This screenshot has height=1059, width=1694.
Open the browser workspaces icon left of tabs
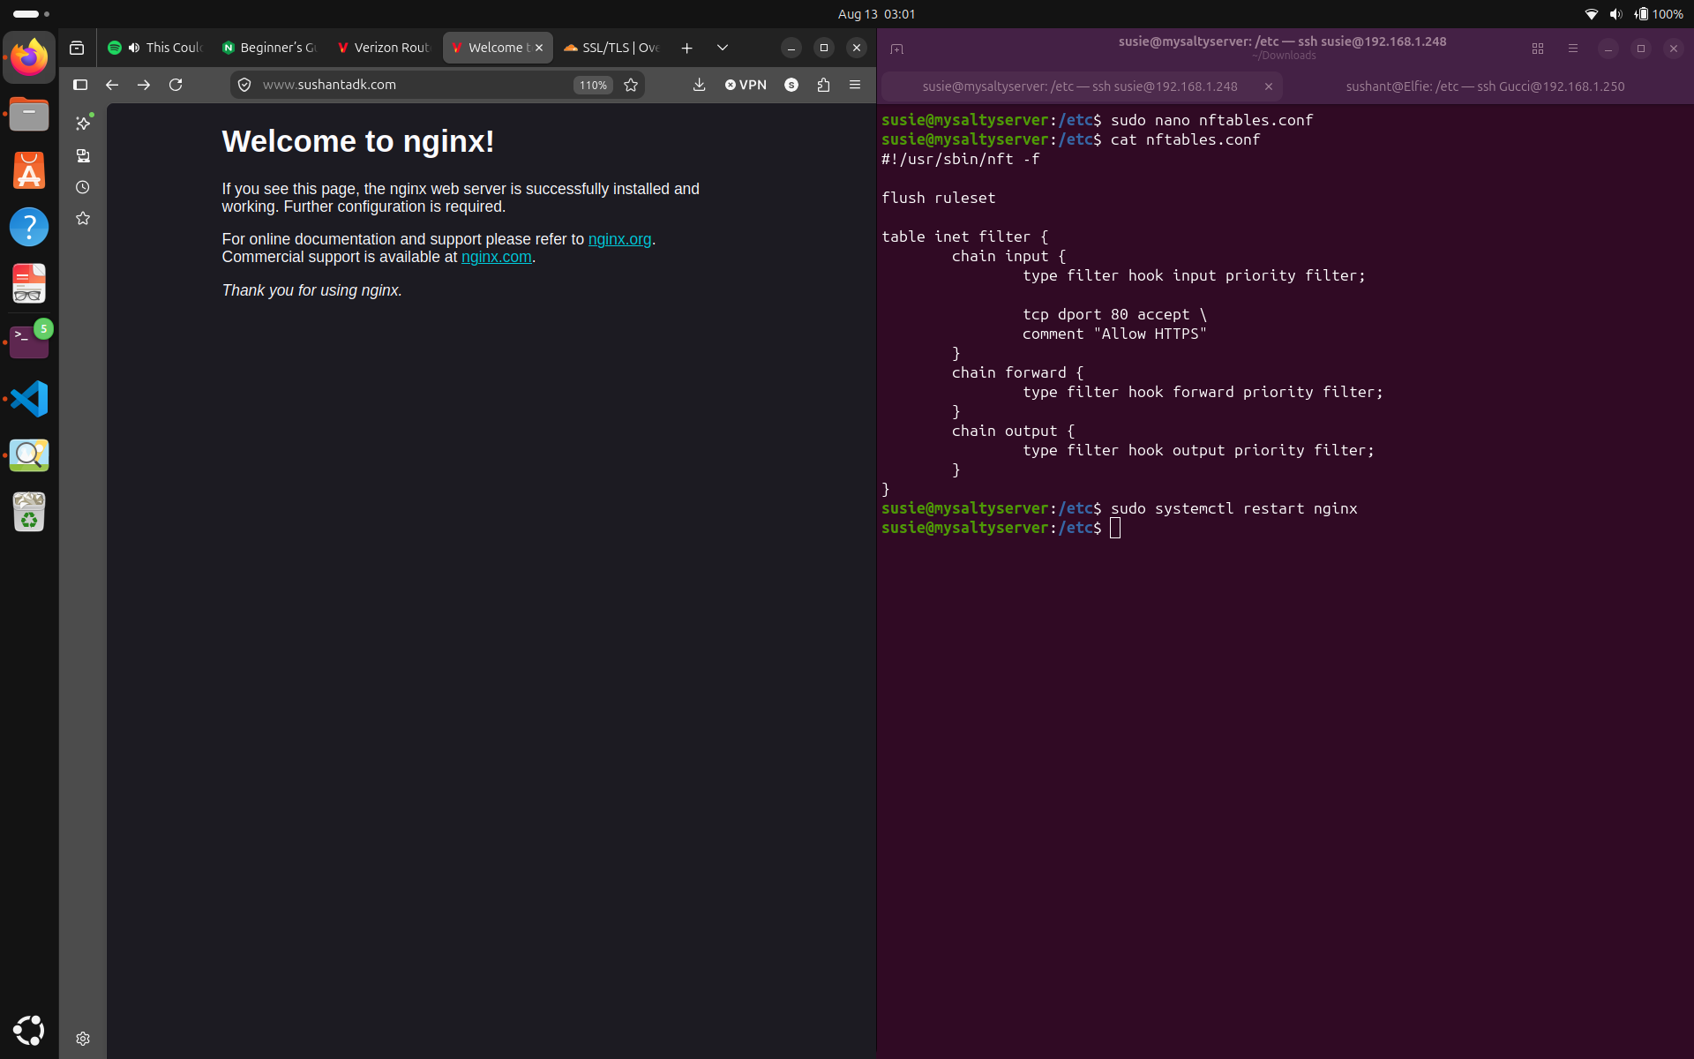[77, 48]
